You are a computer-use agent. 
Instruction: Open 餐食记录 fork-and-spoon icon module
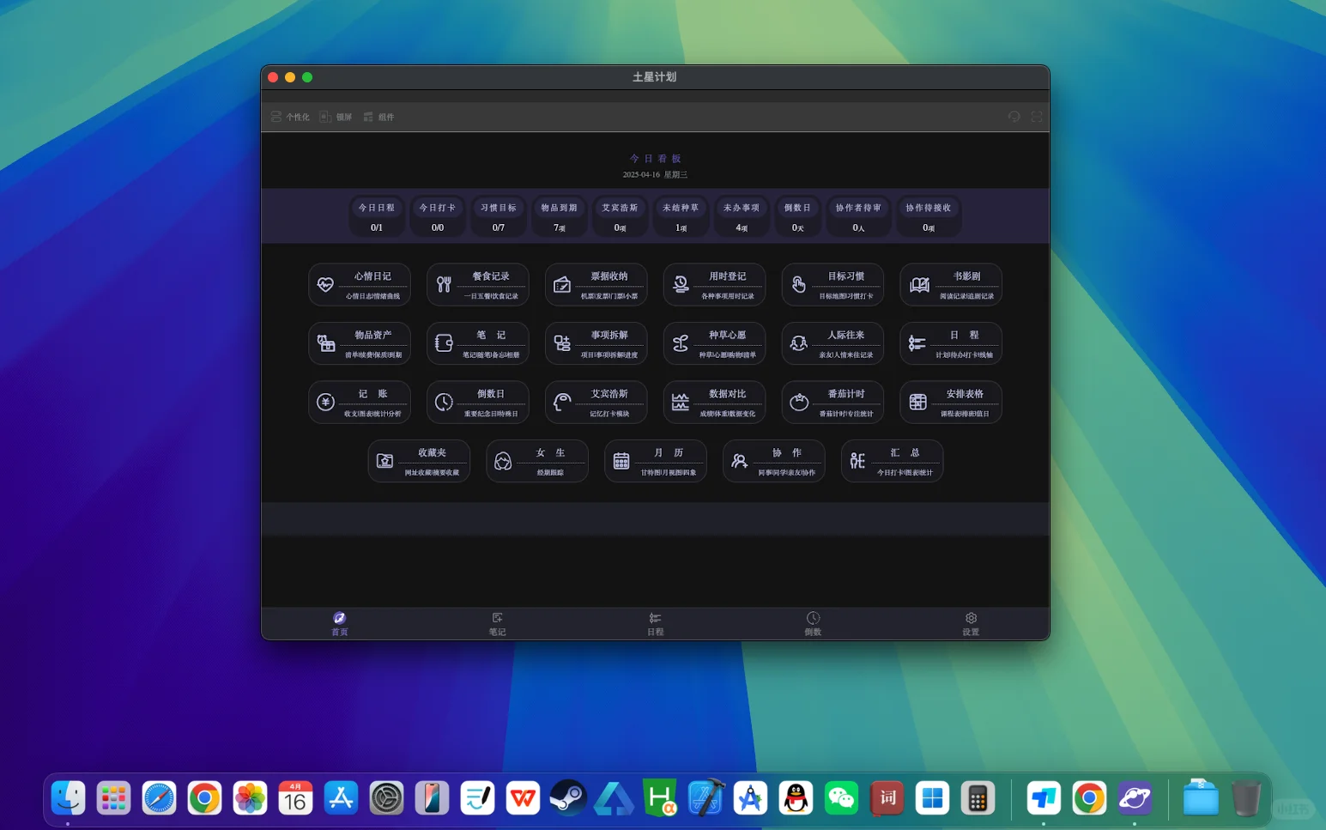[x=478, y=285]
